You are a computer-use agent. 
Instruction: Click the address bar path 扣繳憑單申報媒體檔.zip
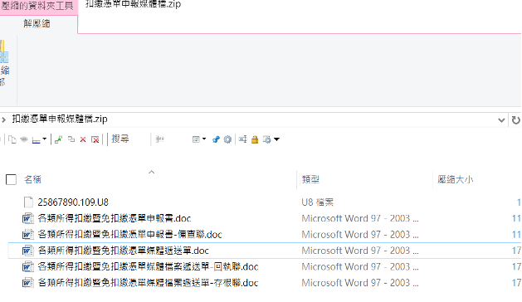(60, 119)
